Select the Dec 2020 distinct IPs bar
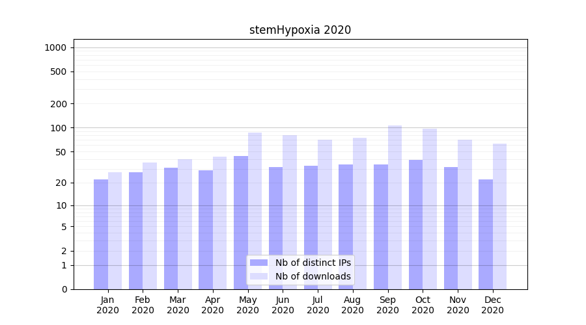 pyautogui.click(x=486, y=234)
